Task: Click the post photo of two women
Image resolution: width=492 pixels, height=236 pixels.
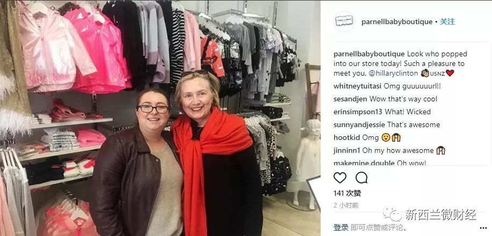Action: coord(160,118)
